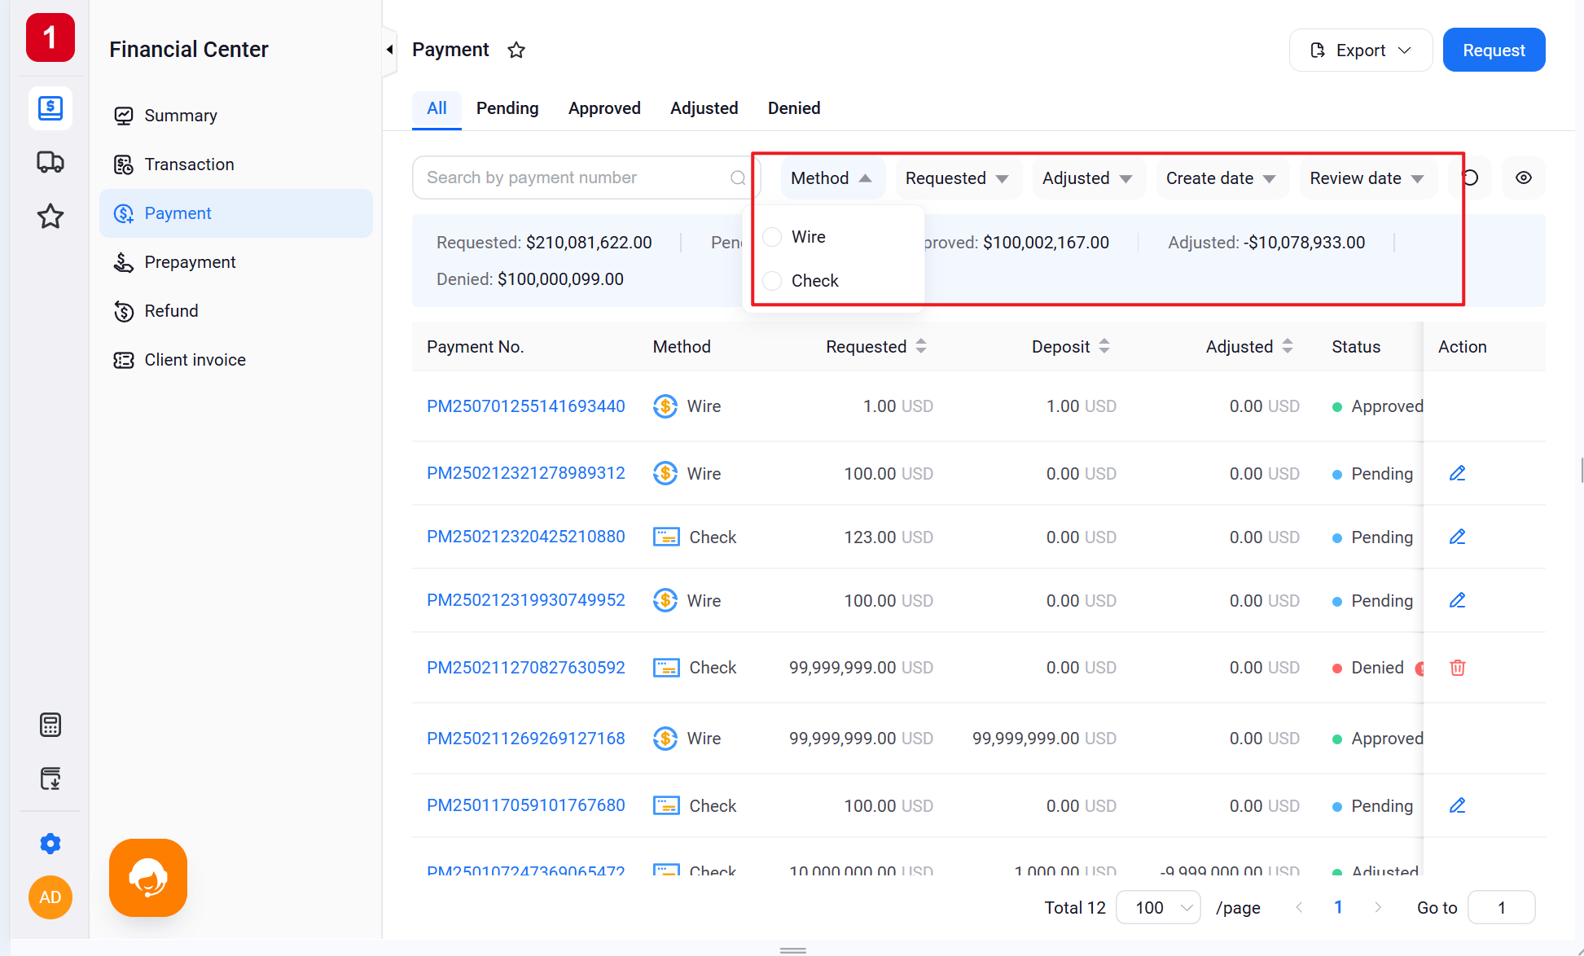Open the download list rail icon
1584x956 pixels.
[50, 778]
